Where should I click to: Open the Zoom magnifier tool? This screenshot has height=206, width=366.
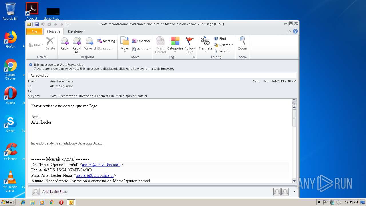pos(242,41)
